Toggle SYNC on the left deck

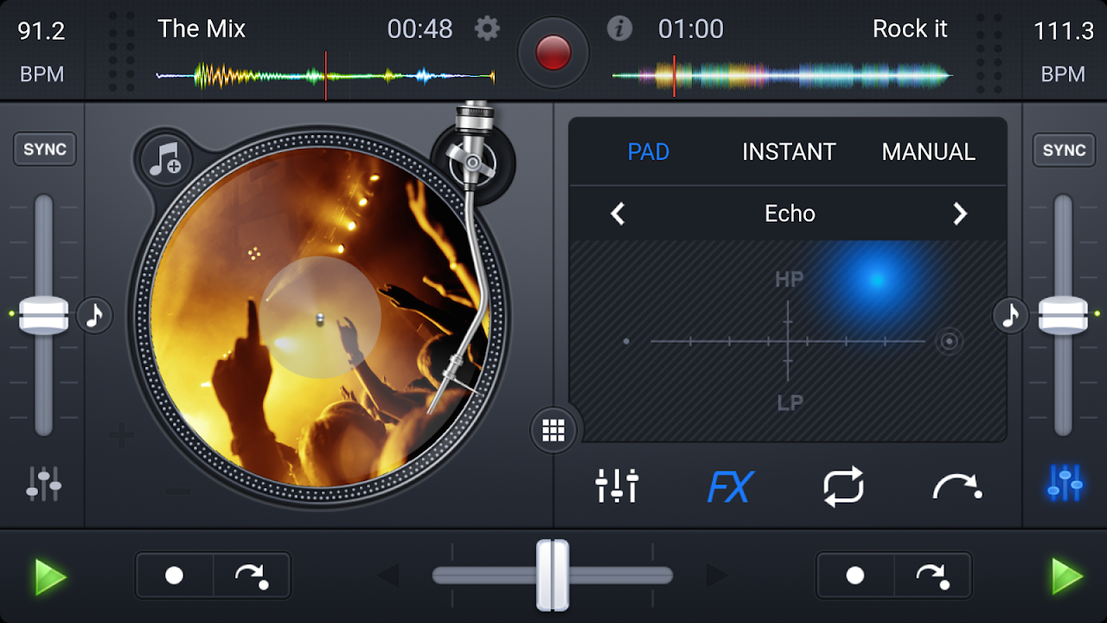pyautogui.click(x=44, y=149)
